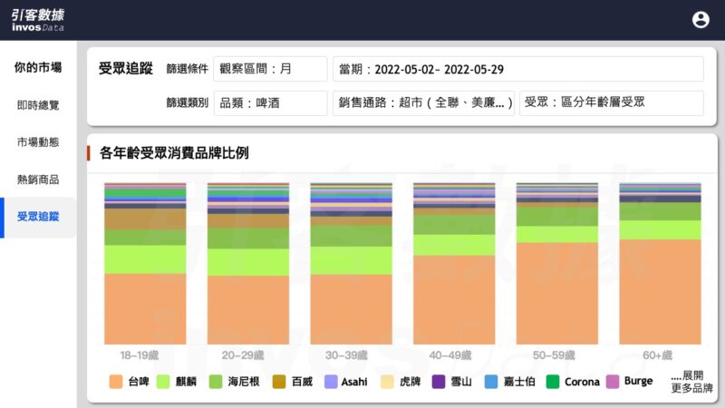This screenshot has height=408, width=725.
Task: Expand more brands with 展開更多品牌
Action: (691, 382)
